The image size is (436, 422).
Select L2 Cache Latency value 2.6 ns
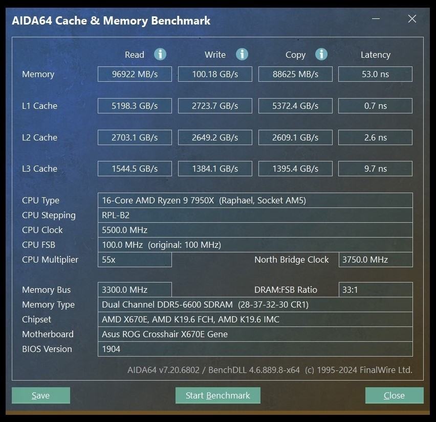click(376, 137)
